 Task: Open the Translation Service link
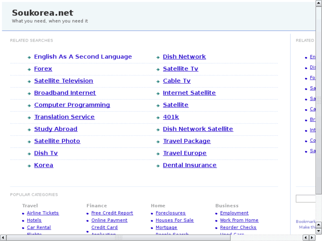click(65, 117)
